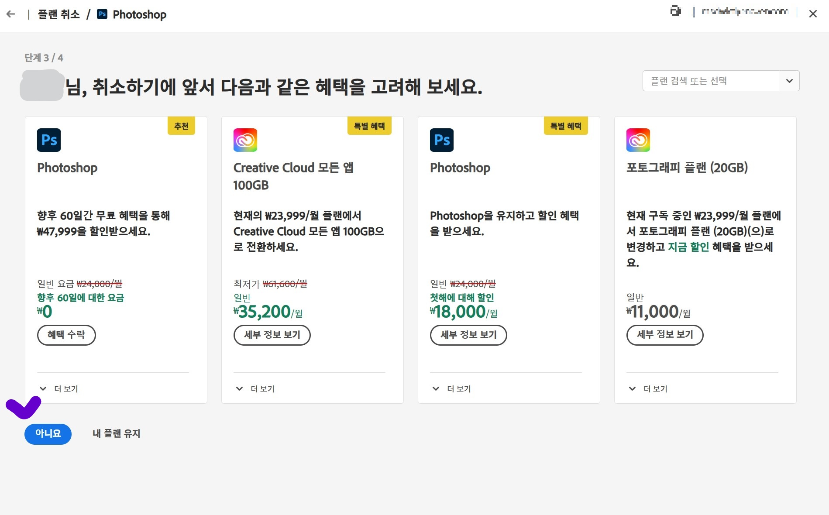Expand 더 보기 on the ₩18,000 Photoshop card
The width and height of the screenshot is (829, 515).
coord(451,388)
